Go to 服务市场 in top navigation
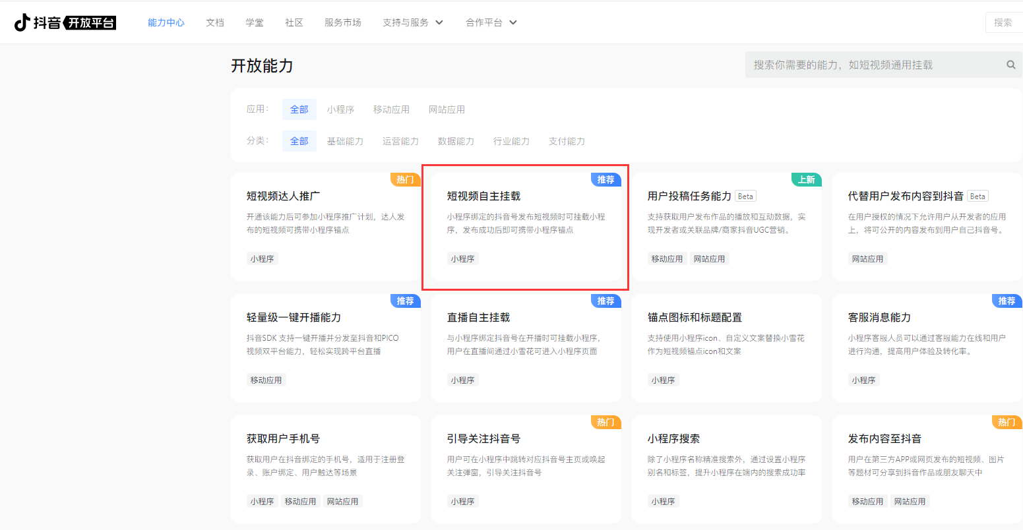This screenshot has height=530, width=1023. (x=343, y=22)
